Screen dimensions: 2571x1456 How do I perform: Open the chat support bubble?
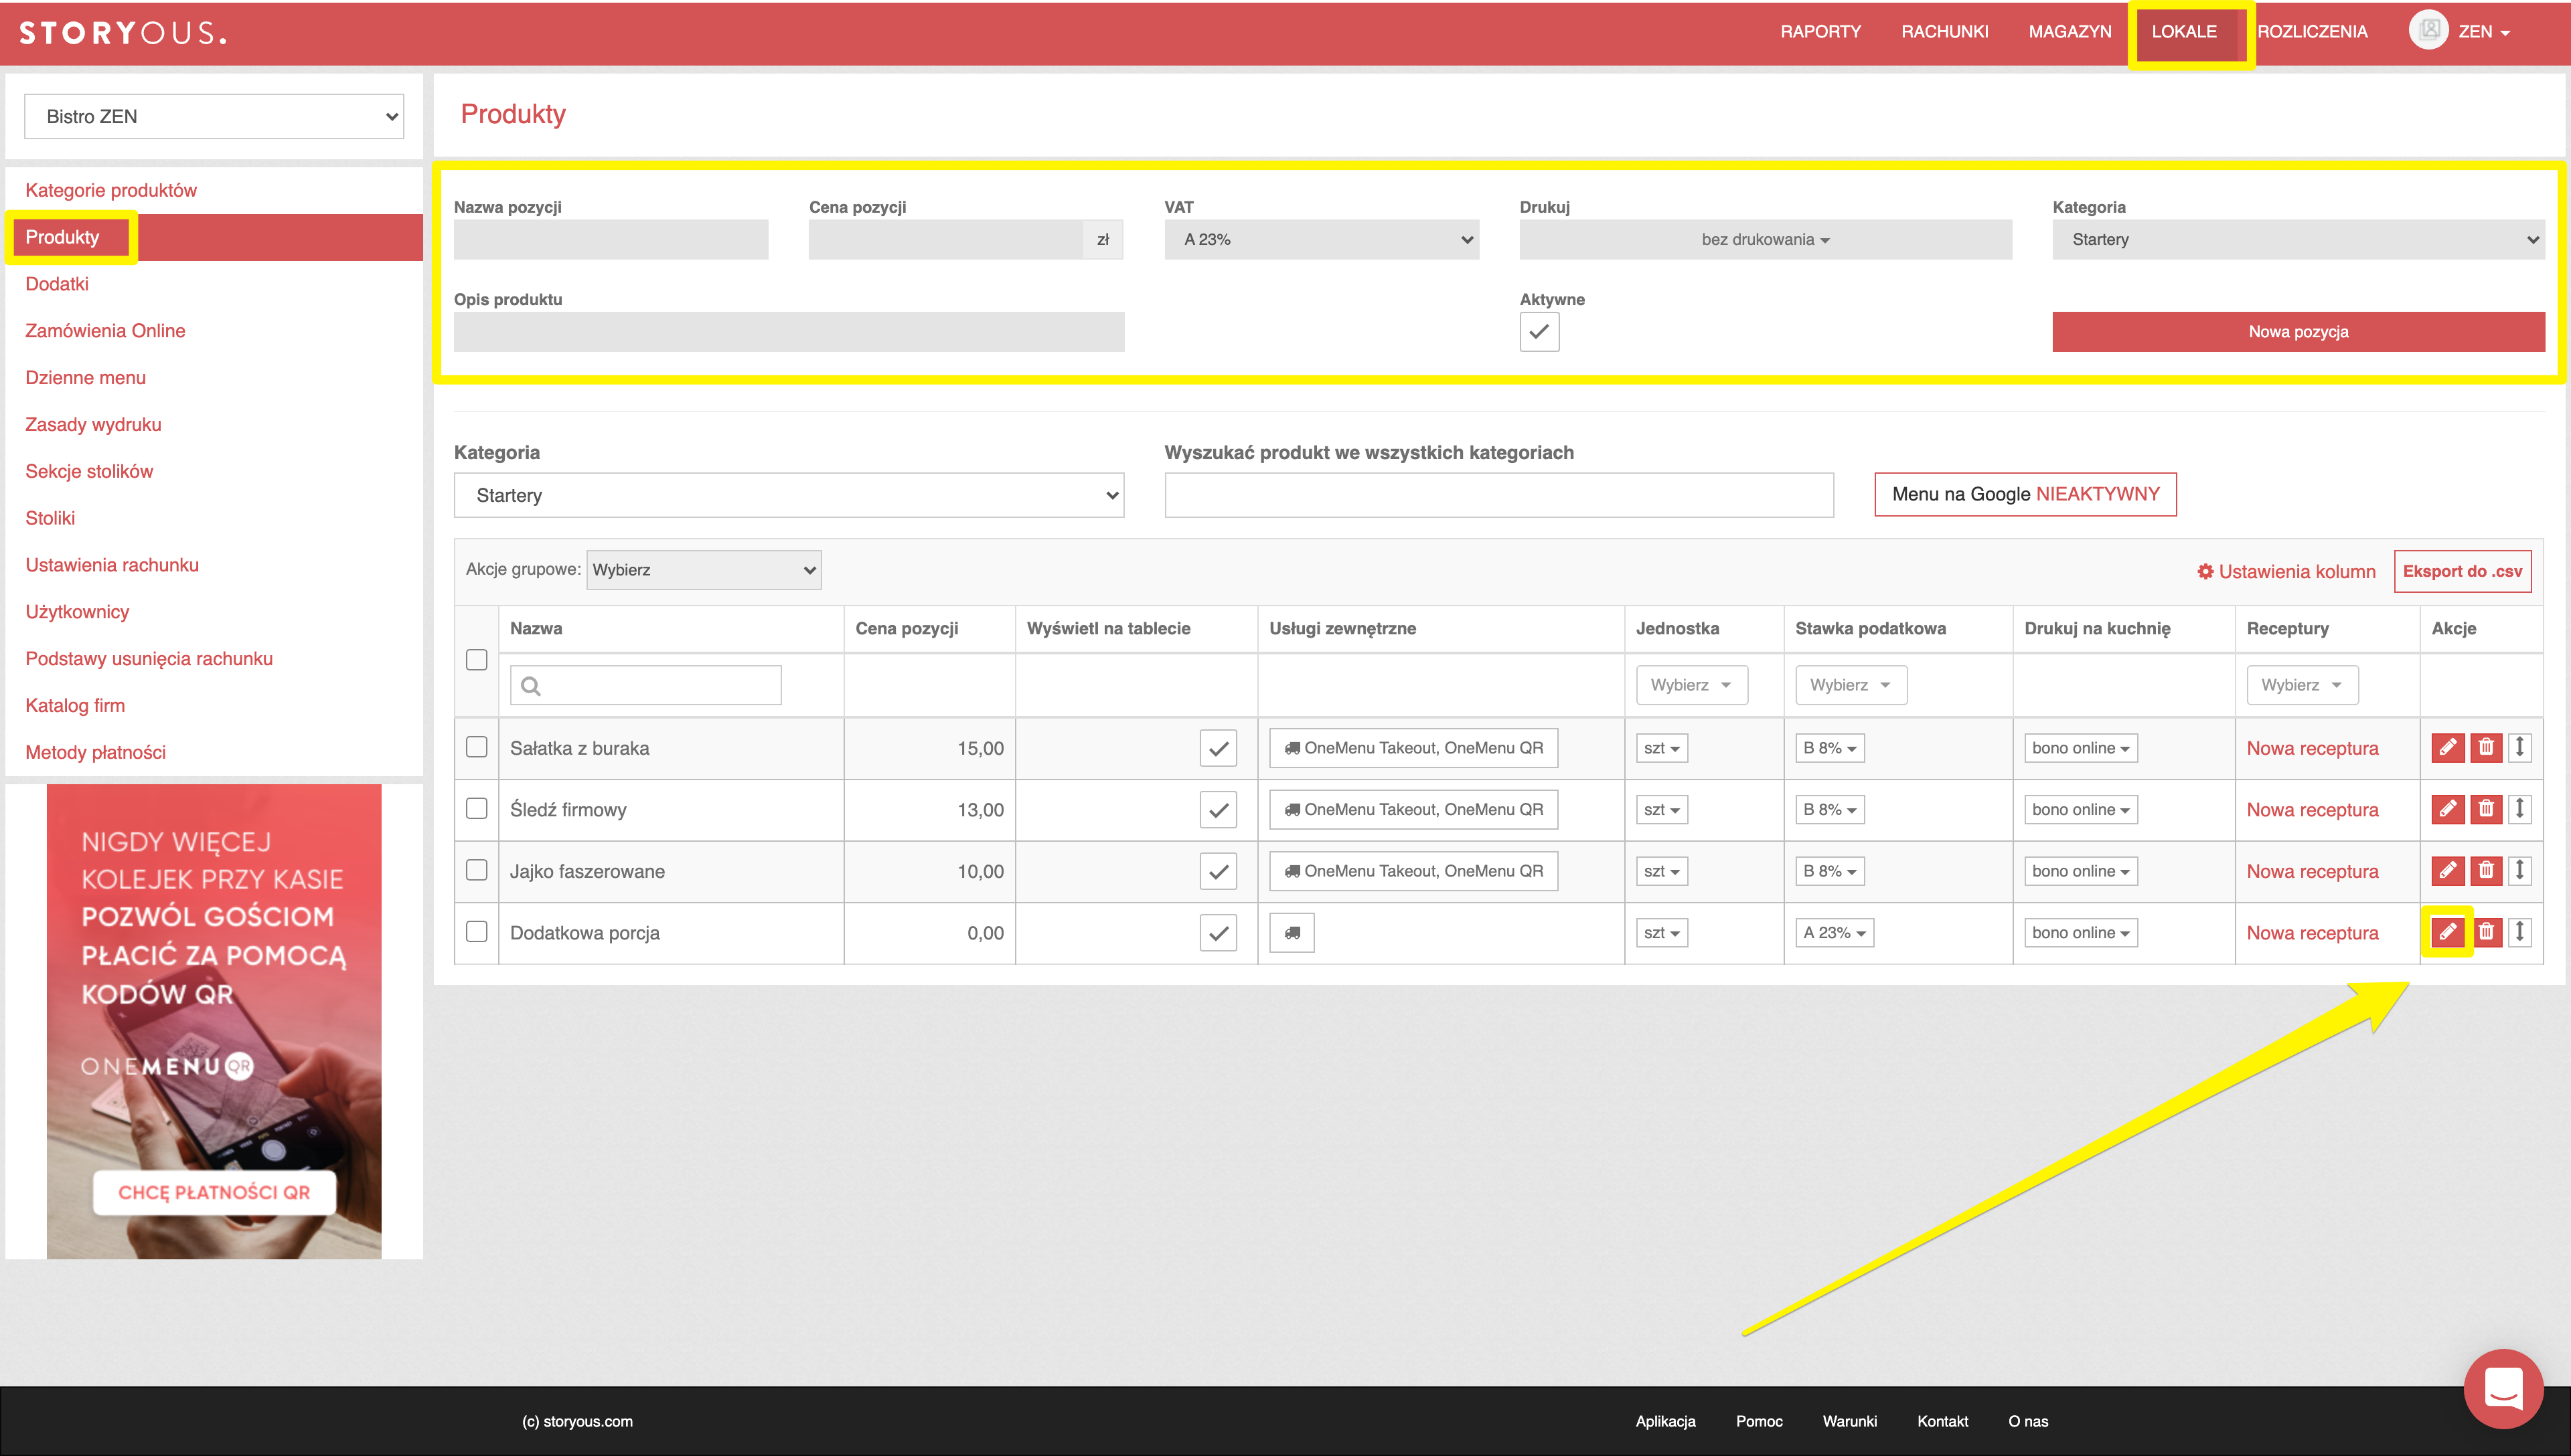click(x=2503, y=1388)
